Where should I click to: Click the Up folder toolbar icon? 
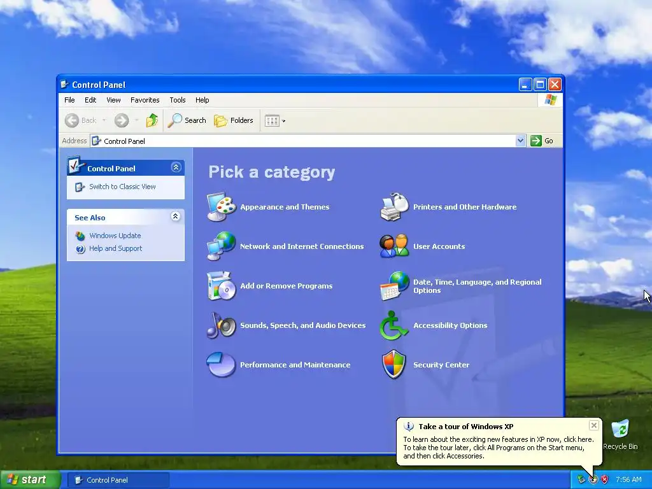point(152,120)
